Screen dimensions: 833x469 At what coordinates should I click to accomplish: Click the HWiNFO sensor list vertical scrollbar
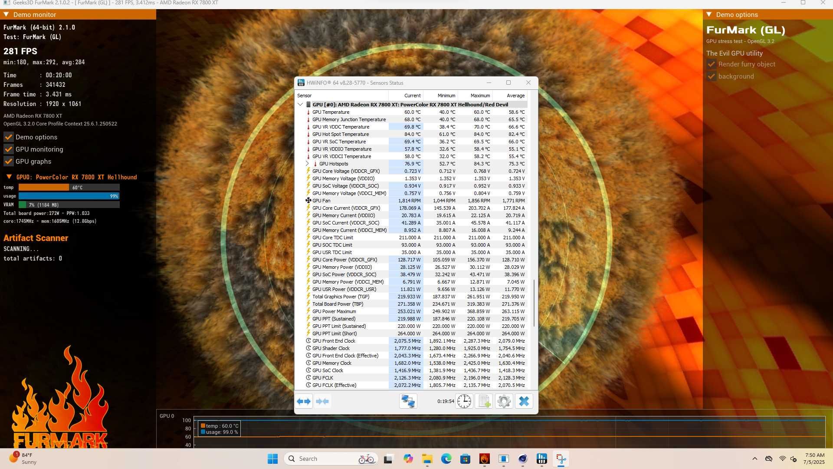click(534, 304)
